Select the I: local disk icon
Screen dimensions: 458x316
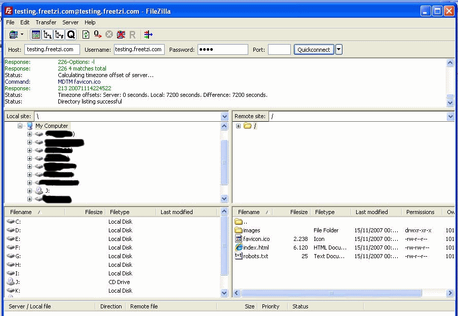pos(11,273)
